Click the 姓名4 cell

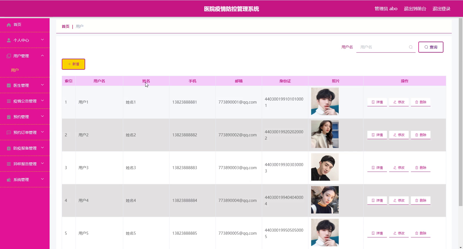[x=146, y=201]
